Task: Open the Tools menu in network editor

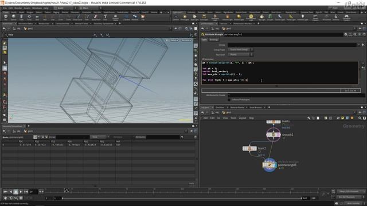Action: point(233,118)
